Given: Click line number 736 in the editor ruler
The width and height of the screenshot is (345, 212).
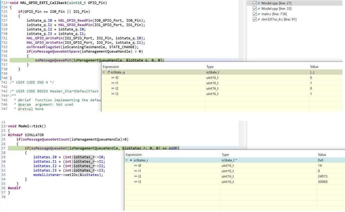Looking at the screenshot, I should 4,60.
